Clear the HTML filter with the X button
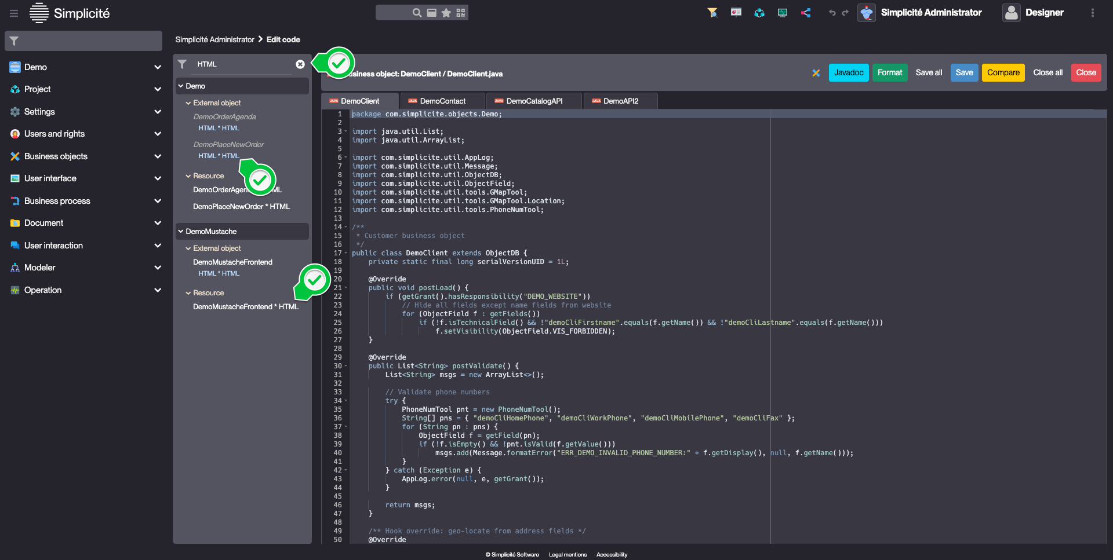Image resolution: width=1113 pixels, height=560 pixels. (300, 64)
